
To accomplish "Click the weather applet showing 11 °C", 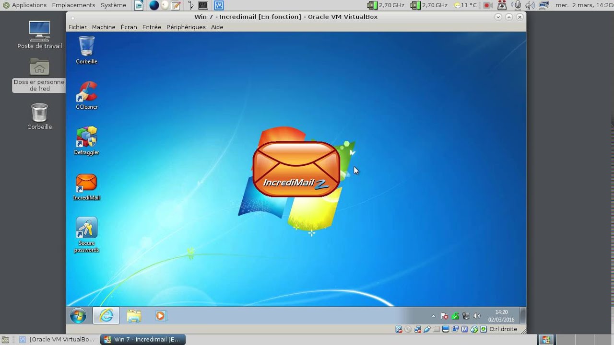I will pyautogui.click(x=465, y=5).
